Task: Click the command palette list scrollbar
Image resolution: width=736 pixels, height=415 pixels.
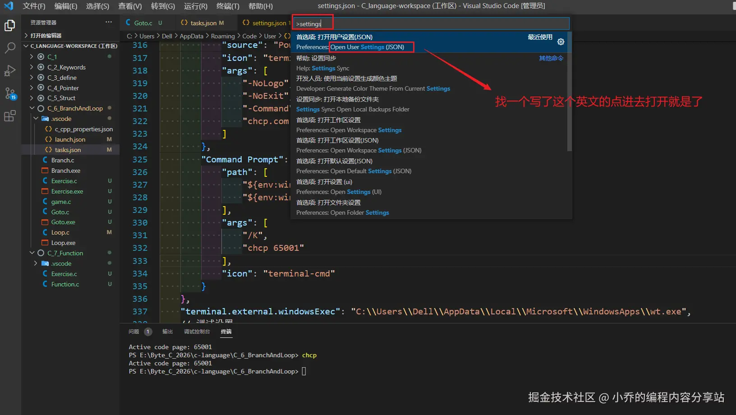Action: (x=569, y=92)
